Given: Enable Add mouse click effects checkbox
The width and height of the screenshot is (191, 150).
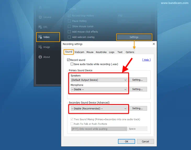Looking at the screenshot, I should [69, 32].
